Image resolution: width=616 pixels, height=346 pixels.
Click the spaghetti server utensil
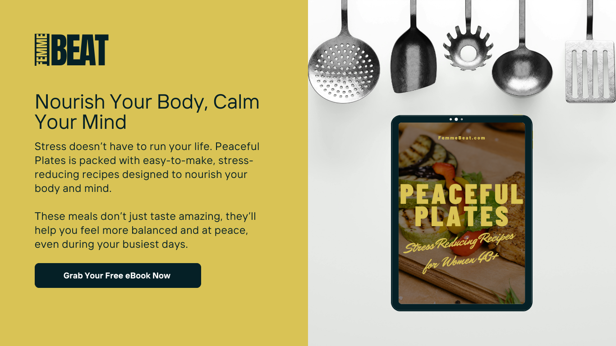(x=468, y=41)
